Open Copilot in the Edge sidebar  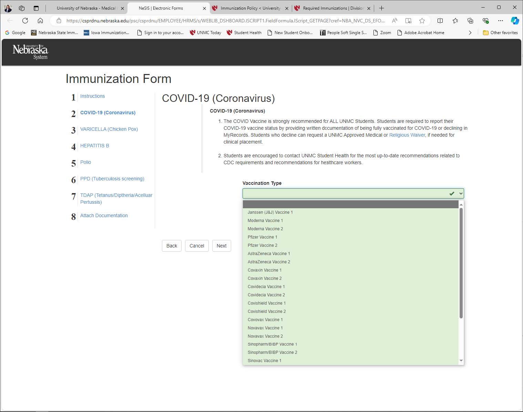515,21
